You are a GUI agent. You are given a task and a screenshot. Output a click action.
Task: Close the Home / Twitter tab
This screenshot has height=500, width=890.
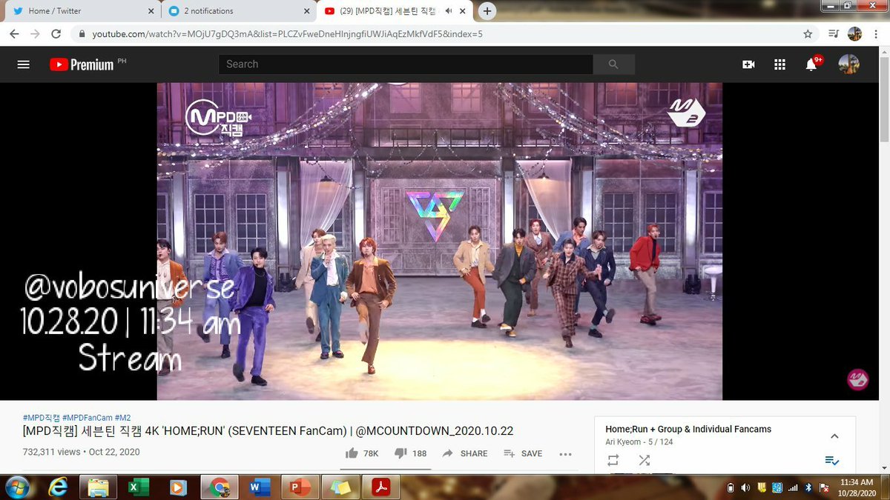[x=151, y=11]
